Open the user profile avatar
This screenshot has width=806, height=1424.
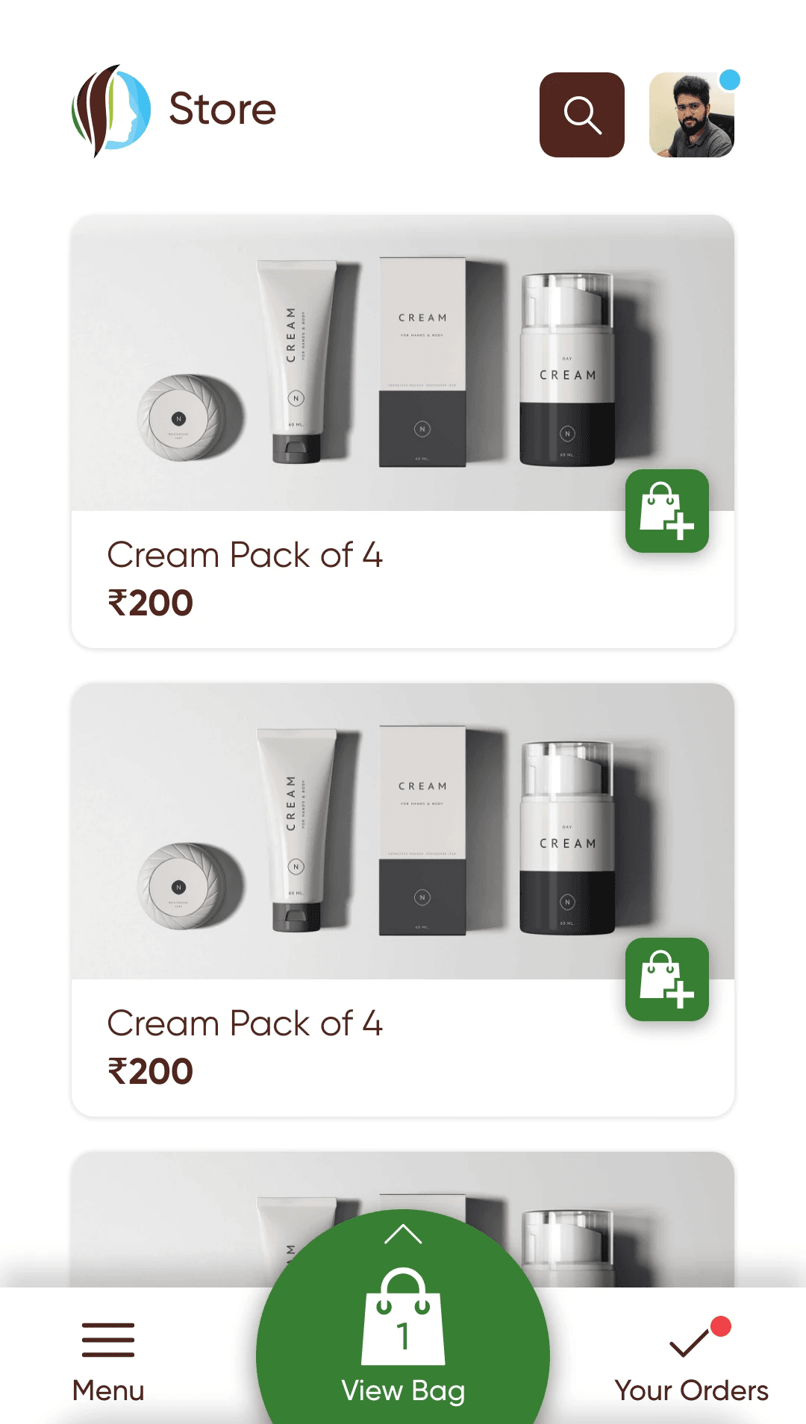point(692,115)
